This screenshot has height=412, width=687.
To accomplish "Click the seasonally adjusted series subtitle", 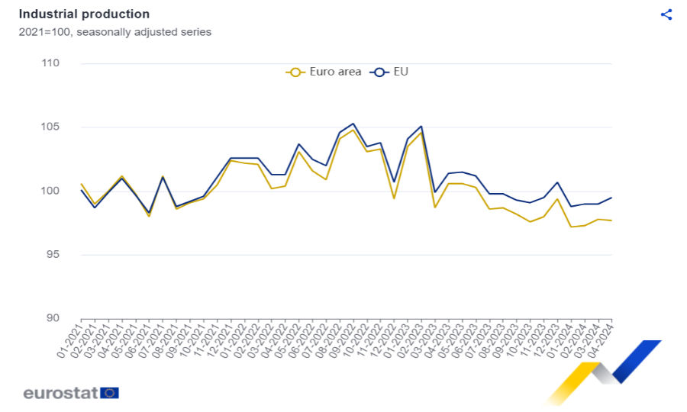I will click(115, 32).
